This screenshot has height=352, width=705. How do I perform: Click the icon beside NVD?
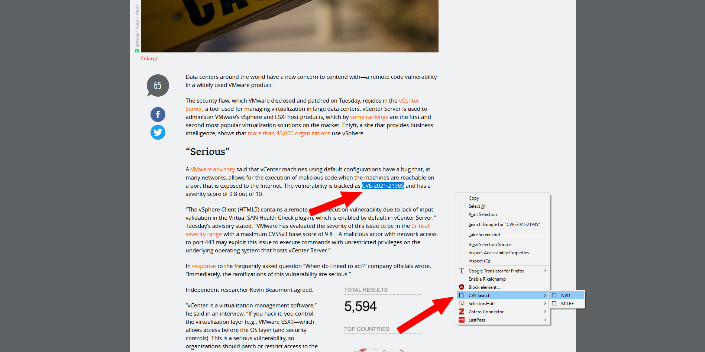(x=554, y=296)
